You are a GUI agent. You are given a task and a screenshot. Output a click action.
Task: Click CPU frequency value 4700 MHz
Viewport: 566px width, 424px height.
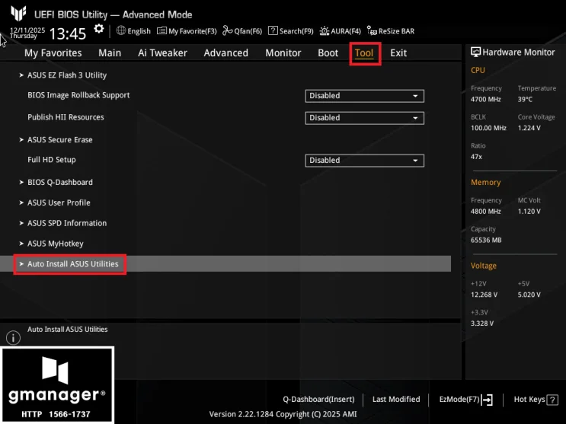[486, 99]
